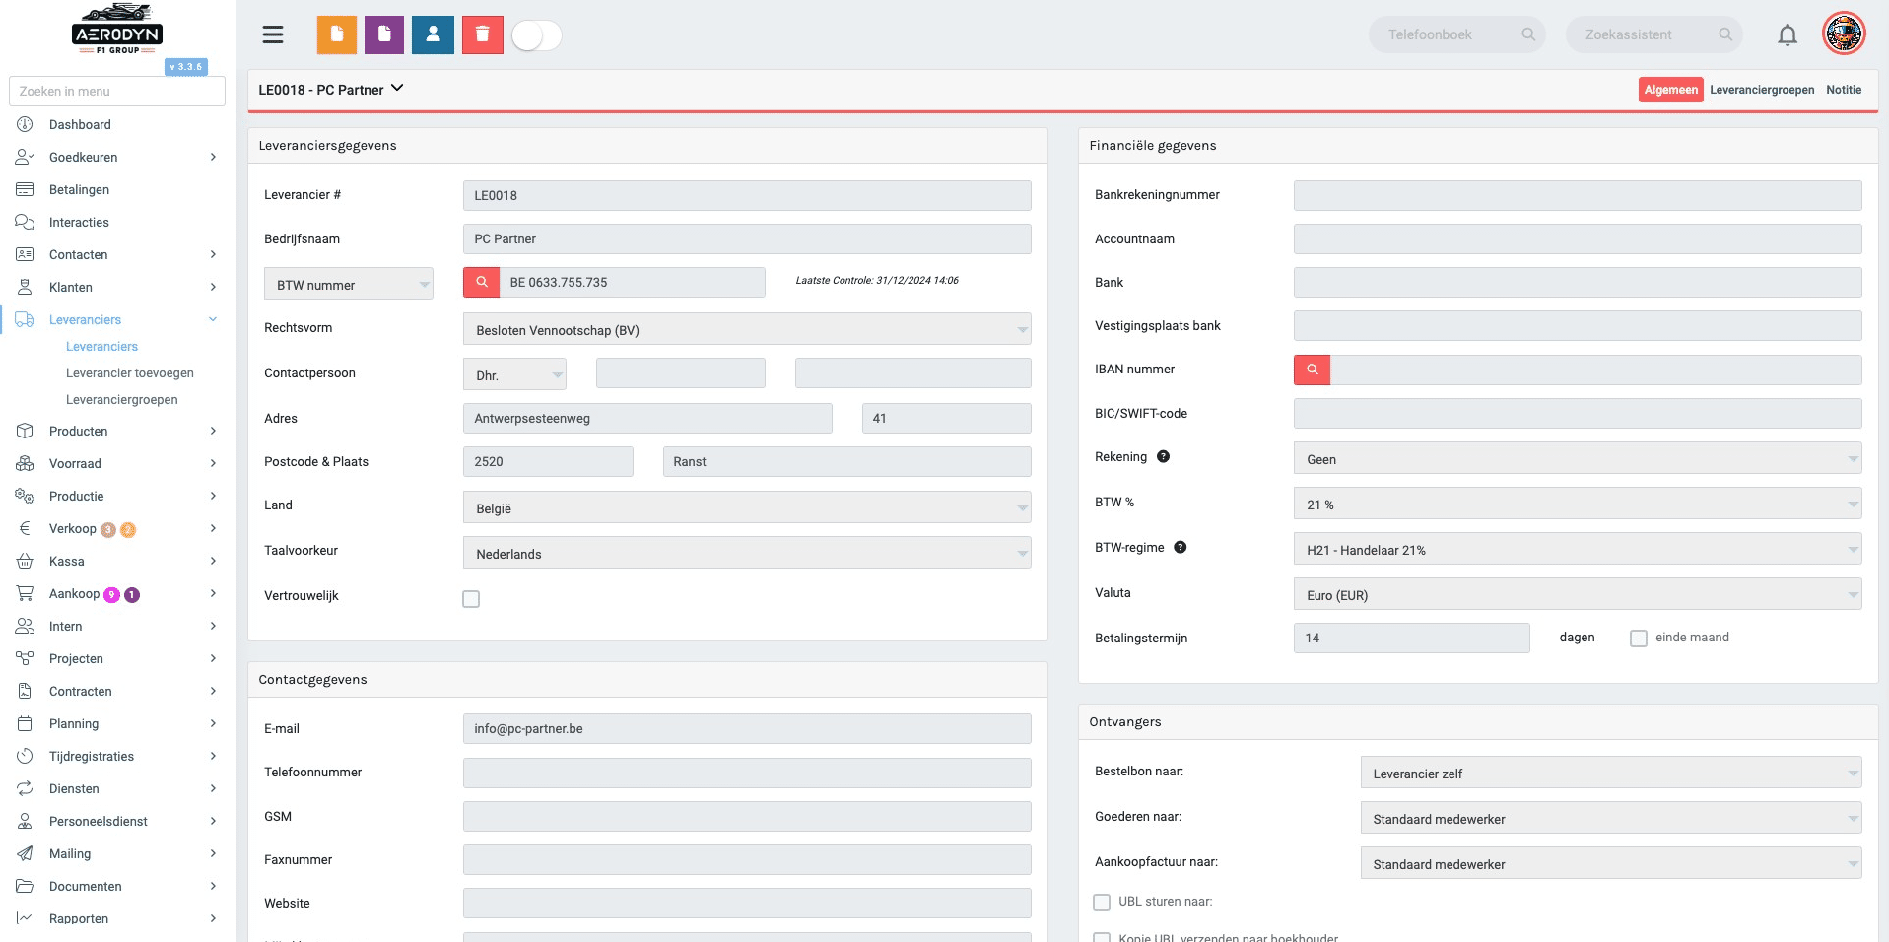Show help for BTW-regime field
This screenshot has height=942, width=1889.
click(x=1180, y=548)
